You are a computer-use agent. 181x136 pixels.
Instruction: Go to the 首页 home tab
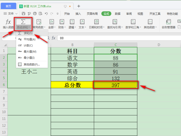[8, 6]
